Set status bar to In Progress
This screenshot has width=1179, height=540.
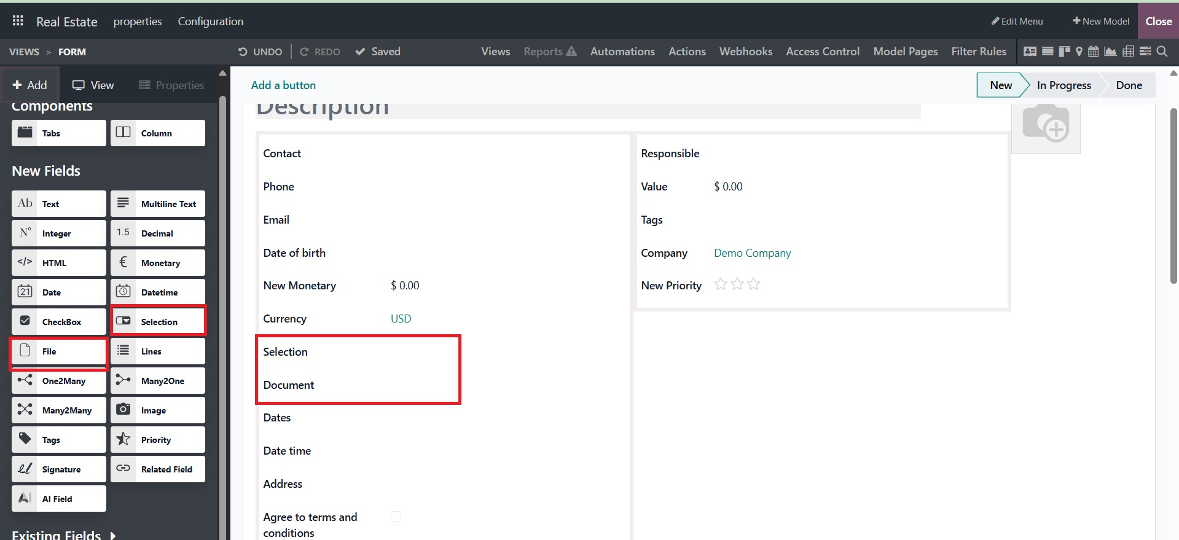(x=1063, y=85)
